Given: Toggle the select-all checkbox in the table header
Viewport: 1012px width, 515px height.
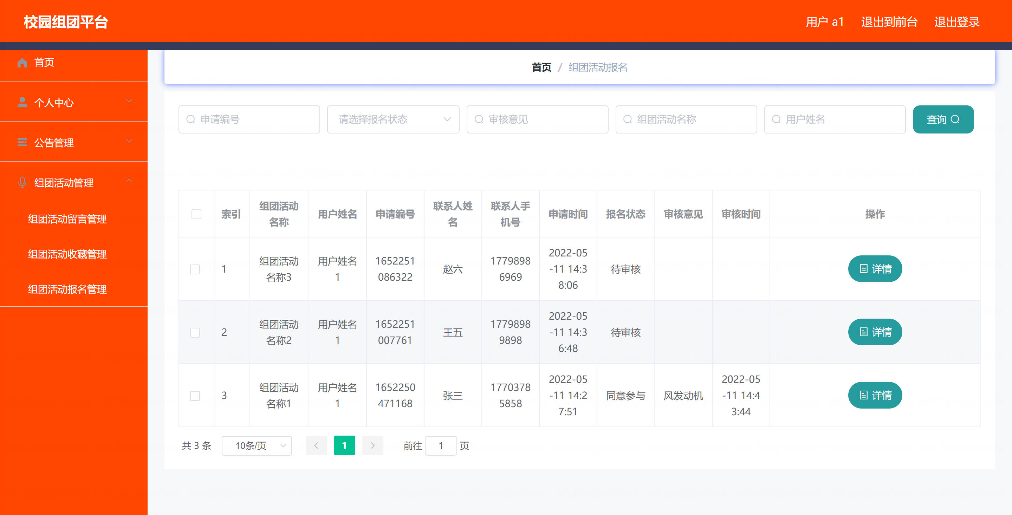Looking at the screenshot, I should pyautogui.click(x=196, y=214).
